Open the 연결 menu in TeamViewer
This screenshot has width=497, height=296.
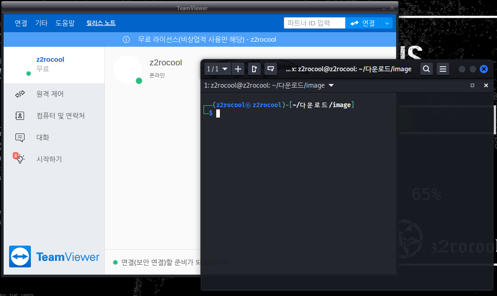21,23
